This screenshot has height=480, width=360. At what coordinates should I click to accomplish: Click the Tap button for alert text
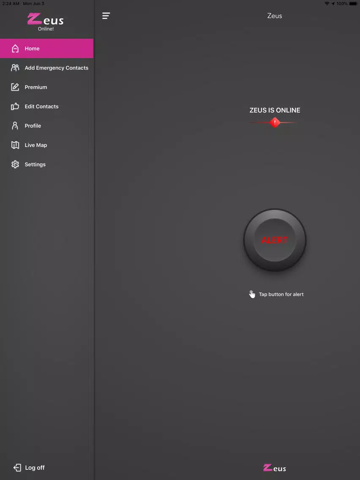point(281,294)
